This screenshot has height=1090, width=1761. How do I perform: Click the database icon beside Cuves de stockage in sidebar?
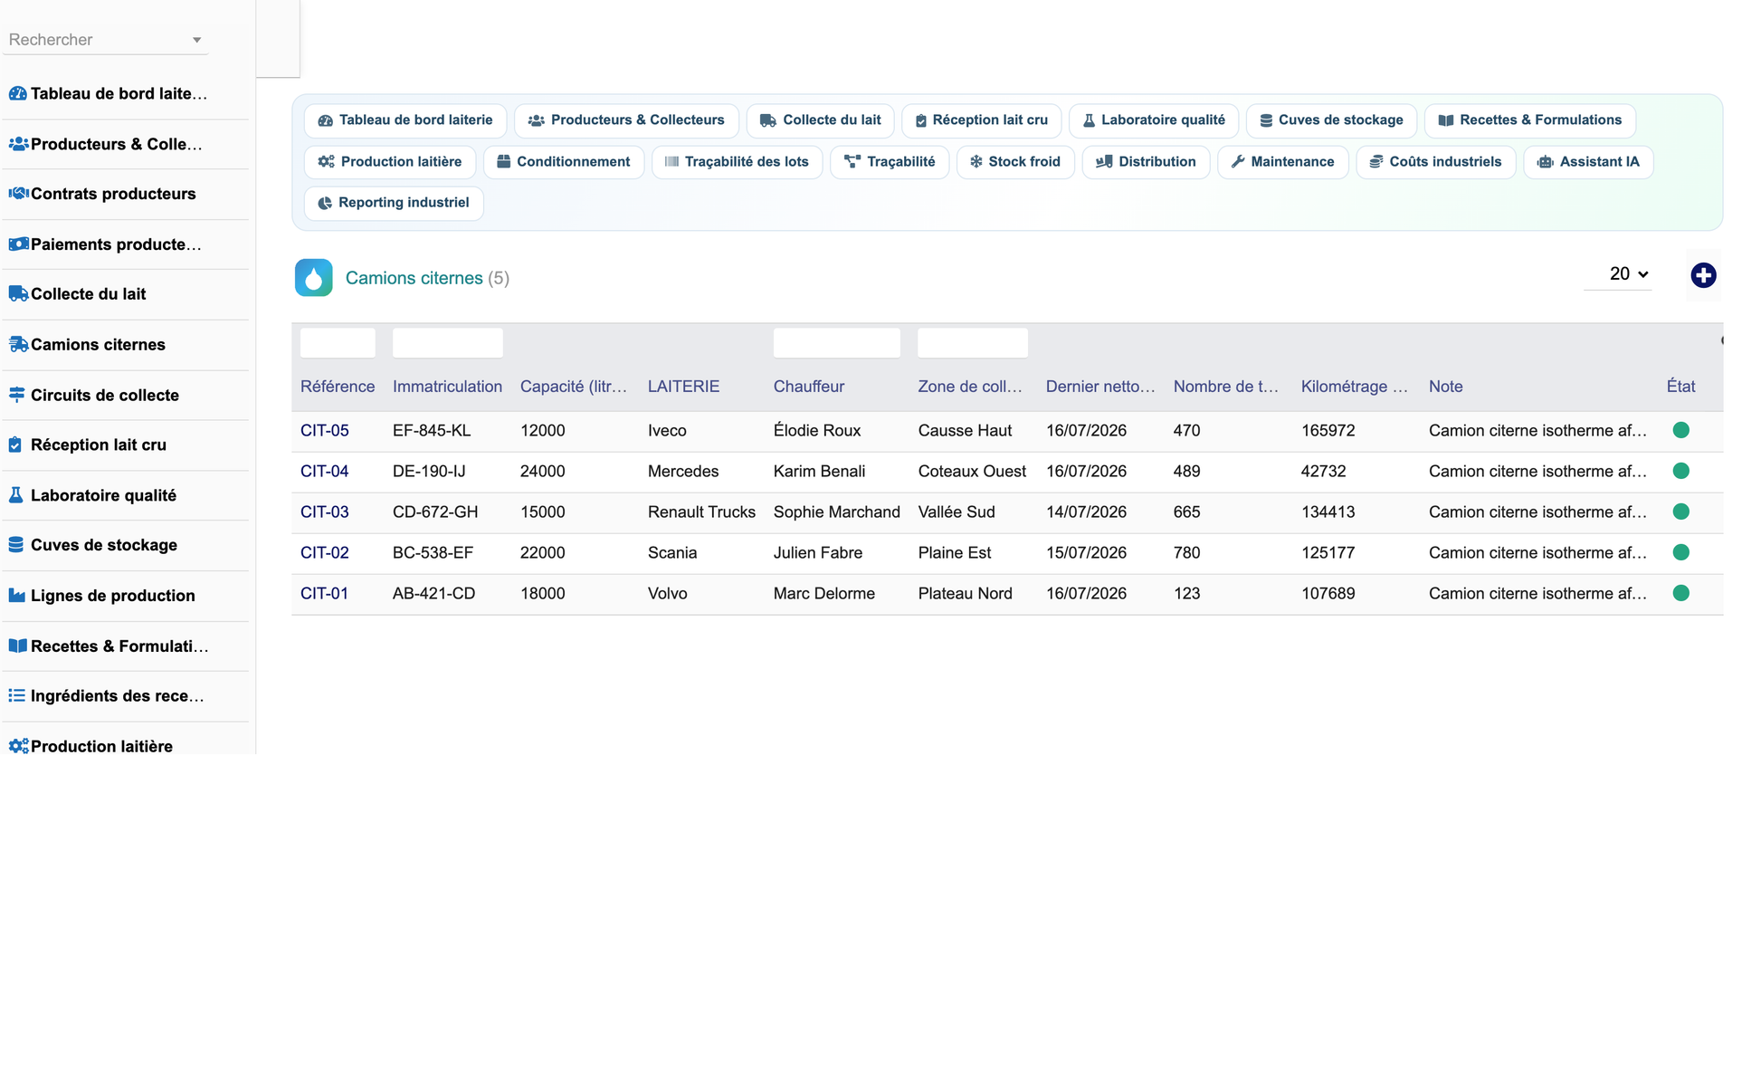click(16, 545)
